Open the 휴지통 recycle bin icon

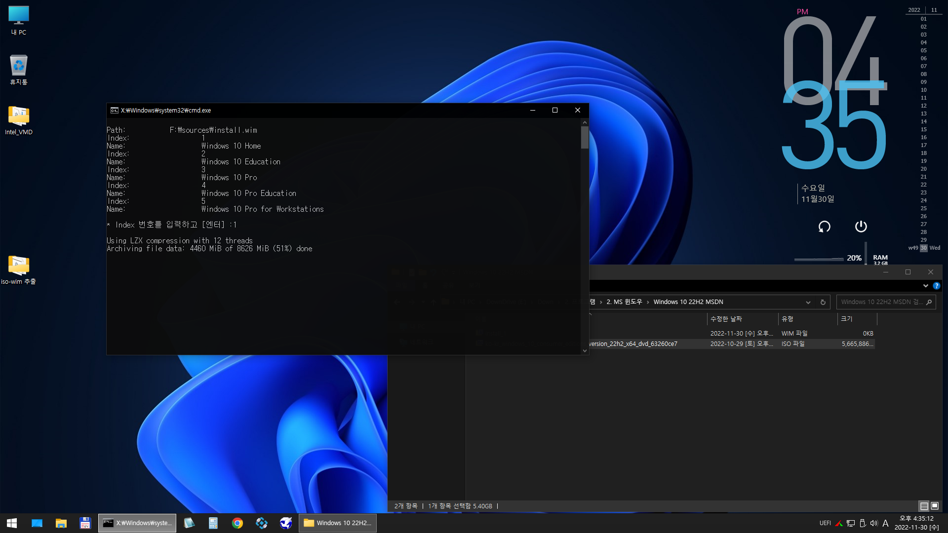19,70
